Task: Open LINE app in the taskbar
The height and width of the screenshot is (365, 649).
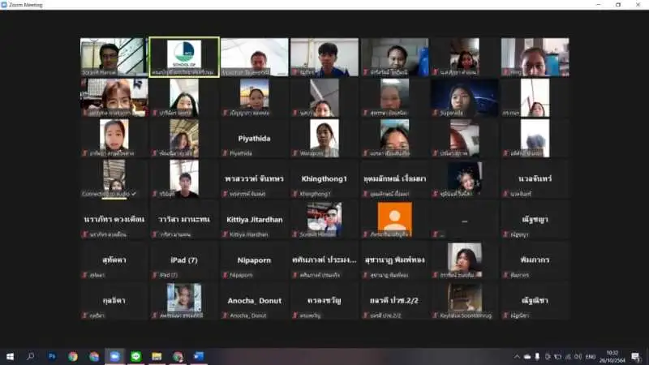Action: pos(135,356)
